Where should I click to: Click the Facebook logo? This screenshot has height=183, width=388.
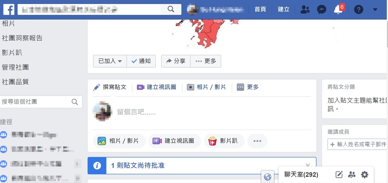pyautogui.click(x=9, y=9)
